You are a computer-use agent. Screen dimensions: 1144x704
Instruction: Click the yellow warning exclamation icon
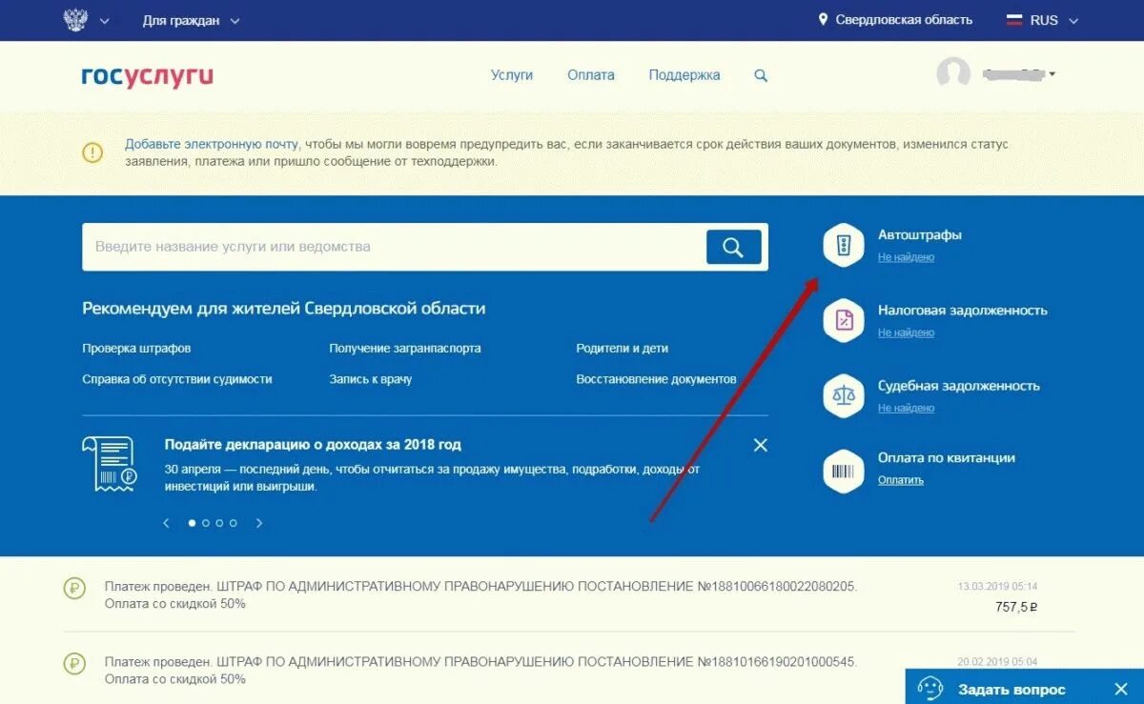92,152
